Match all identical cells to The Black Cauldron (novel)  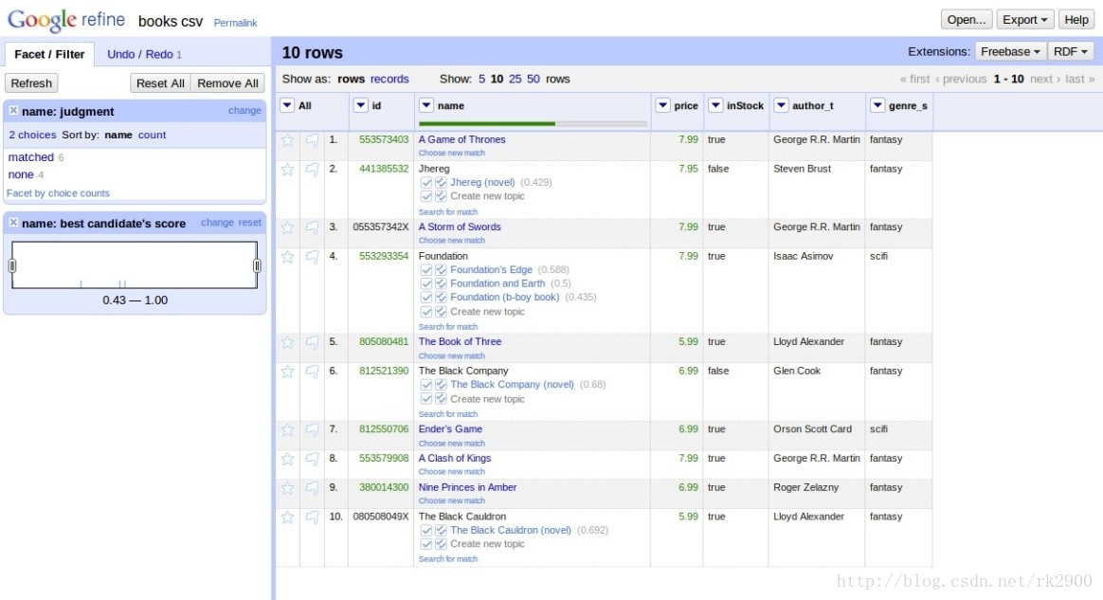click(441, 531)
